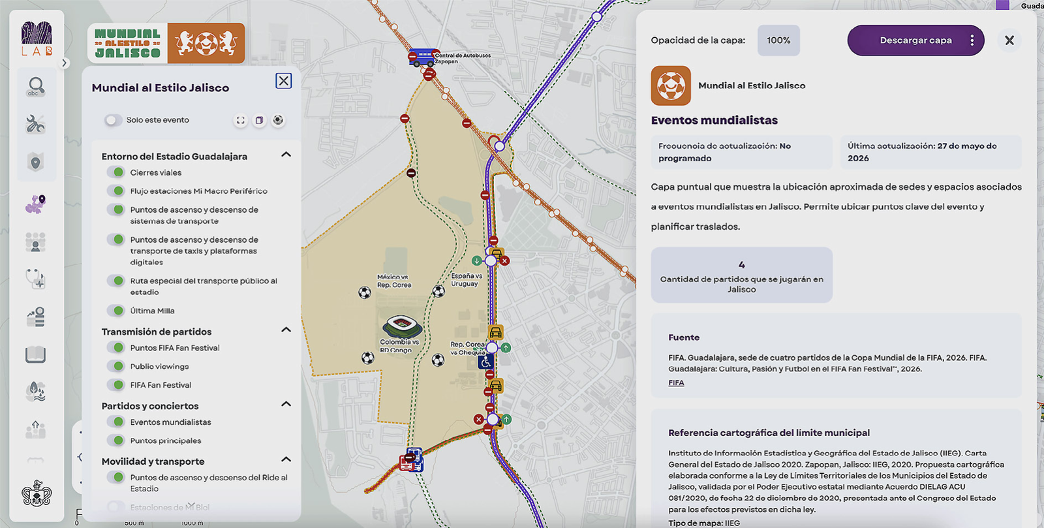
Task: Click the orange soccer ball layer icon
Action: [671, 85]
